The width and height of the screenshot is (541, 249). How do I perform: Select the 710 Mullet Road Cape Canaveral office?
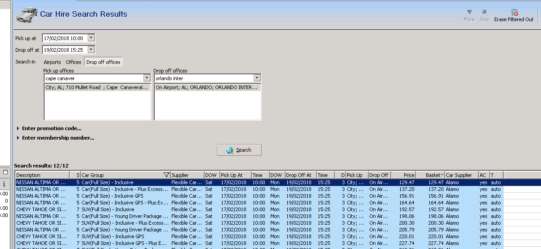[97, 88]
